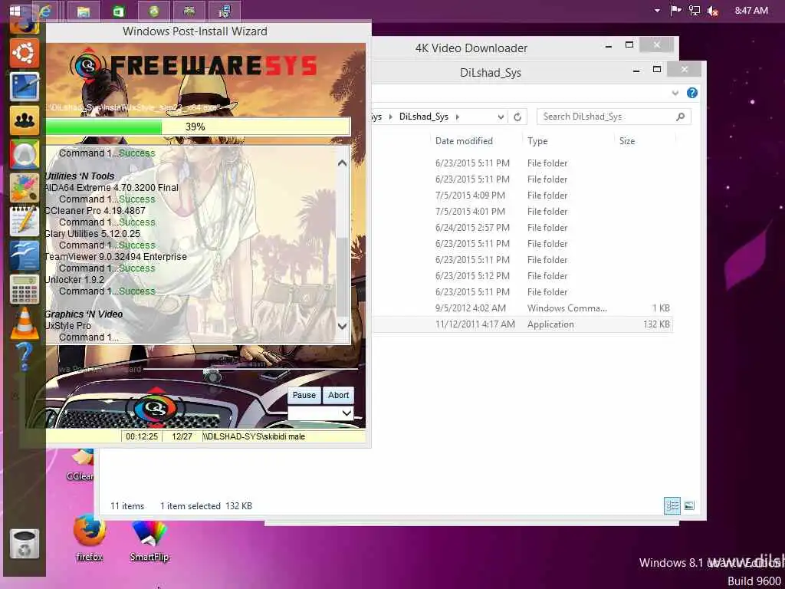Open the Firefox desktop shortcut
Screen dimensions: 785x589
tap(90, 538)
